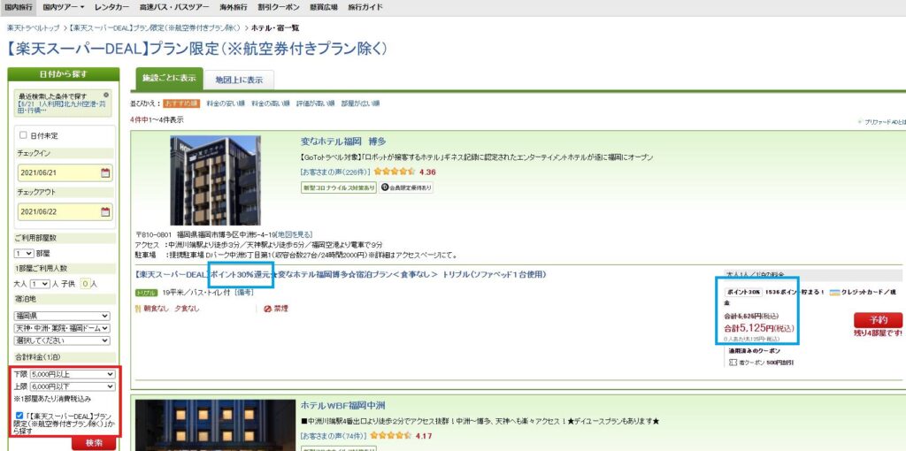Click the credit card payment icon
The width and height of the screenshot is (906, 451).
coord(835,292)
